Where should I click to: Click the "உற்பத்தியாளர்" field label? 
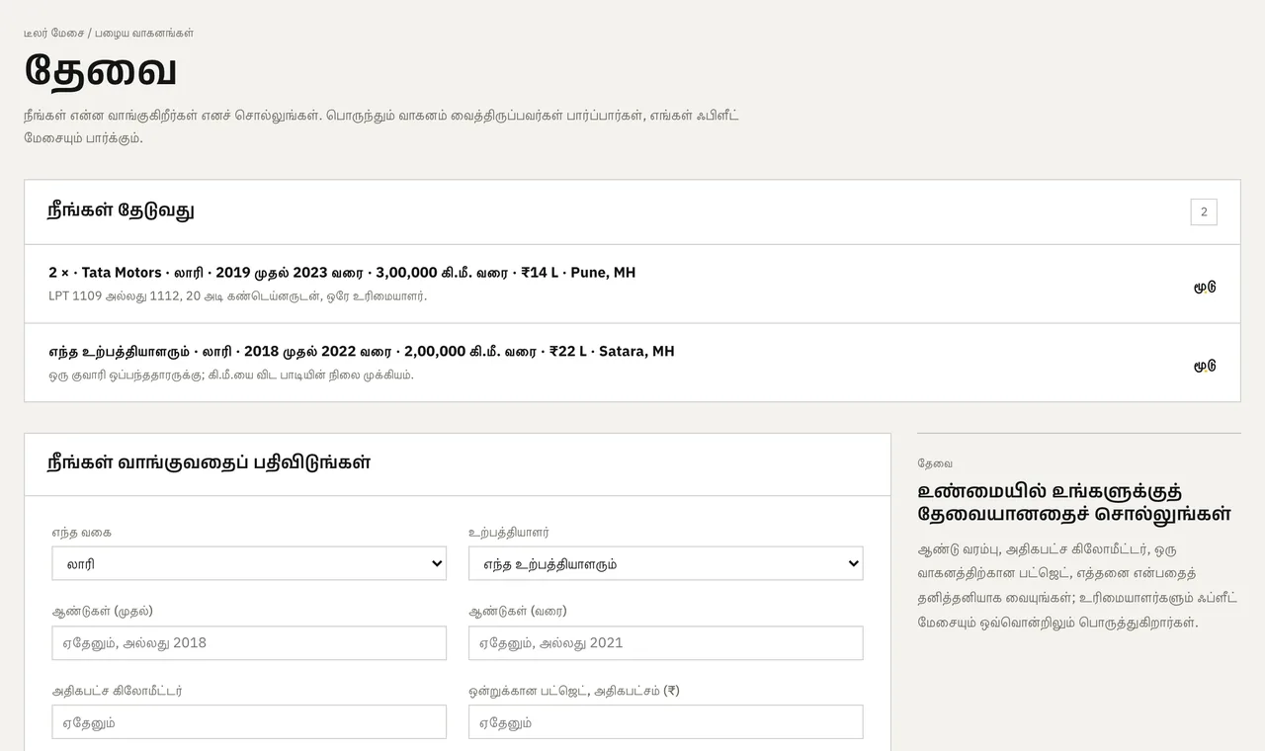(x=509, y=532)
